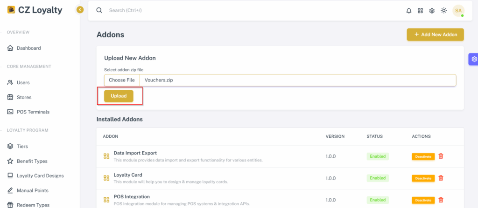
Task: Collapse sidebar using the chevron button
Action: (80, 10)
